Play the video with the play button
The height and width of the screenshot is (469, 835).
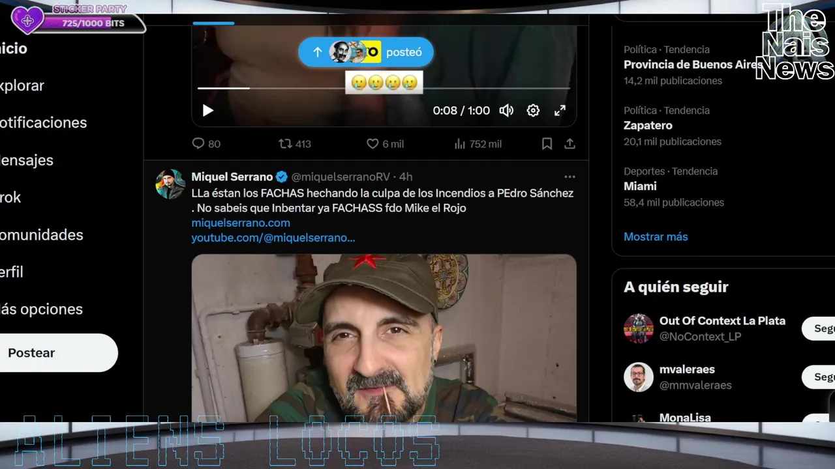(x=207, y=111)
